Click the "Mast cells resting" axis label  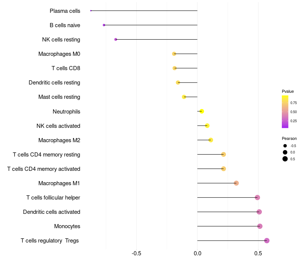[x=59, y=97]
